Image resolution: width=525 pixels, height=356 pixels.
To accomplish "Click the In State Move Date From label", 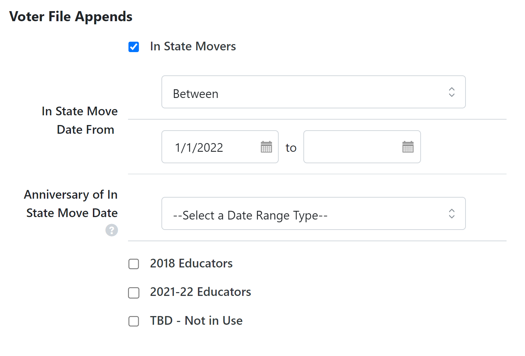I will pyautogui.click(x=80, y=121).
